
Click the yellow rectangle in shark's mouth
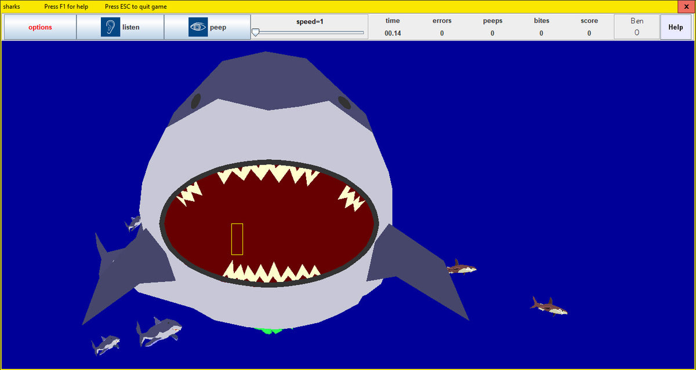[x=237, y=239]
